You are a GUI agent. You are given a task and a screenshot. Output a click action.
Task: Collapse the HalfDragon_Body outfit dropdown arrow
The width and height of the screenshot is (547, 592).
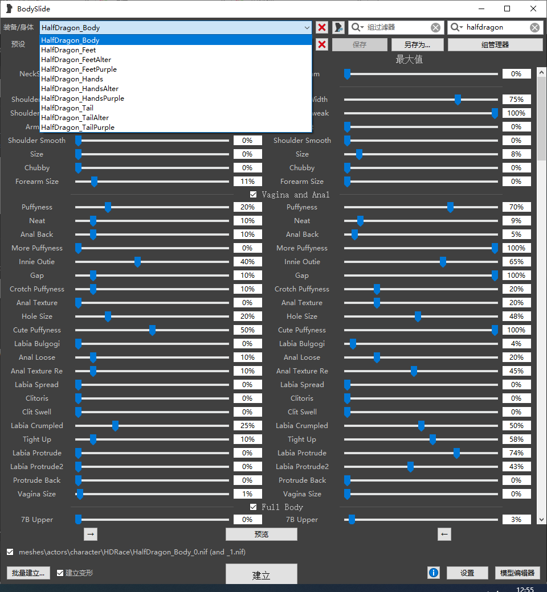click(307, 27)
